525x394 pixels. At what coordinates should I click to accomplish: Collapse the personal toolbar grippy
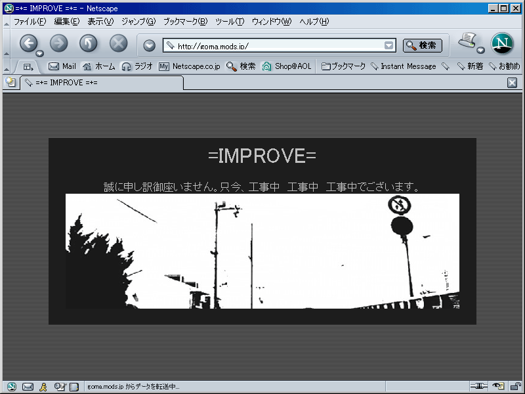point(7,67)
